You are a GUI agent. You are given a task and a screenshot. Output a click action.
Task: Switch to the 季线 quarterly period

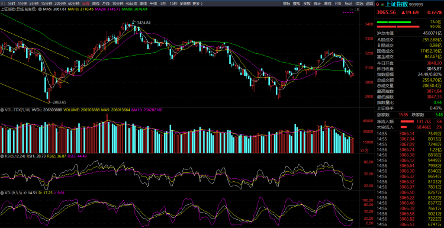coord(144,4)
